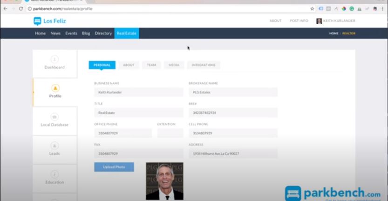Click Keith Kurlander username link

pyautogui.click(x=339, y=21)
